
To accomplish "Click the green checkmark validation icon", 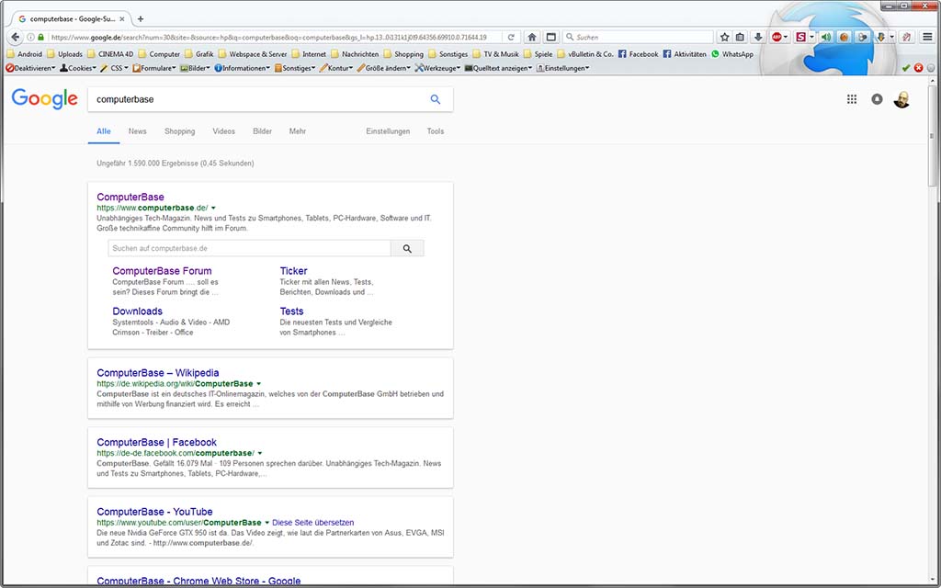I will click(906, 68).
